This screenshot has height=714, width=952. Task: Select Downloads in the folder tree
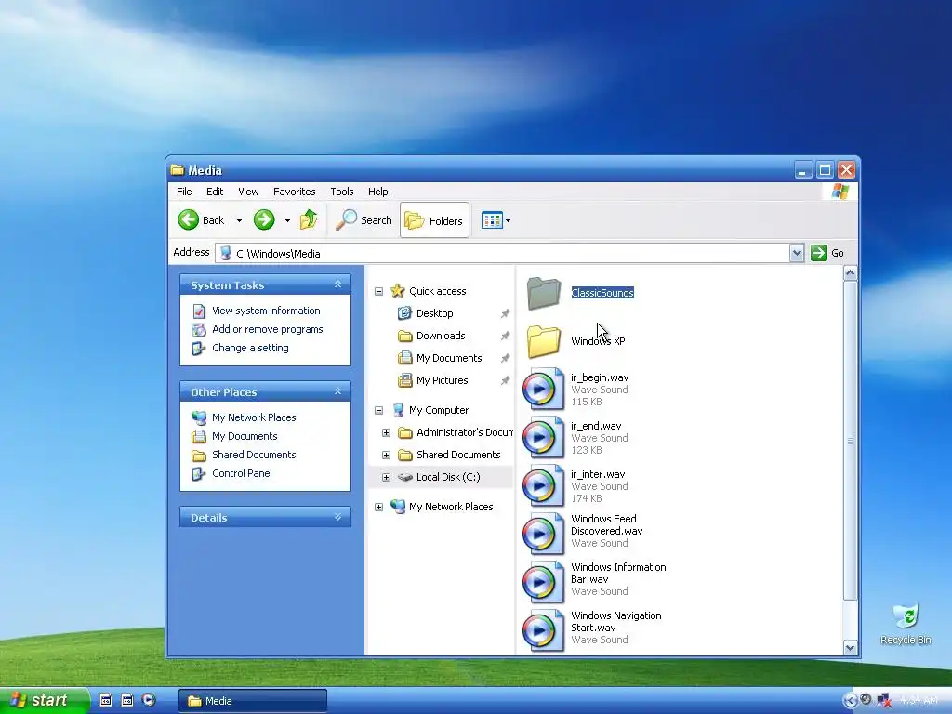441,336
